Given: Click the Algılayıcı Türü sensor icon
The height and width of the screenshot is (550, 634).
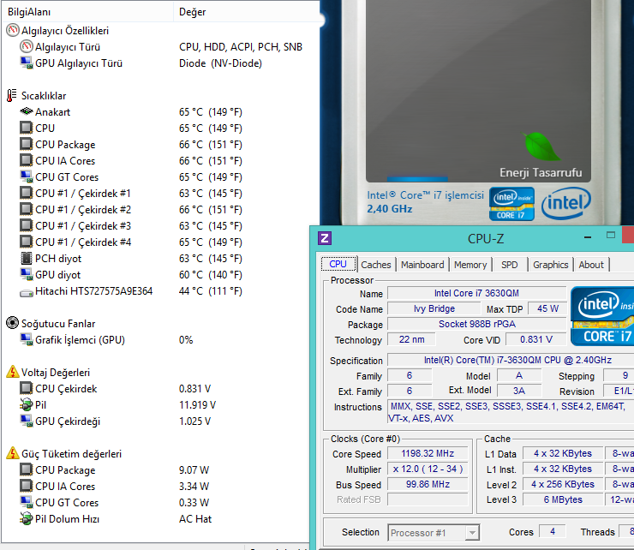Looking at the screenshot, I should tap(27, 46).
